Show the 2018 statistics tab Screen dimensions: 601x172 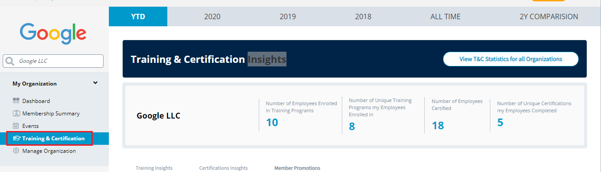[x=363, y=17]
